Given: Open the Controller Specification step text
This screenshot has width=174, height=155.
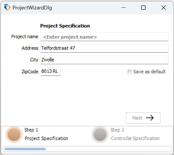Looking at the screenshot, I should coord(135,138).
